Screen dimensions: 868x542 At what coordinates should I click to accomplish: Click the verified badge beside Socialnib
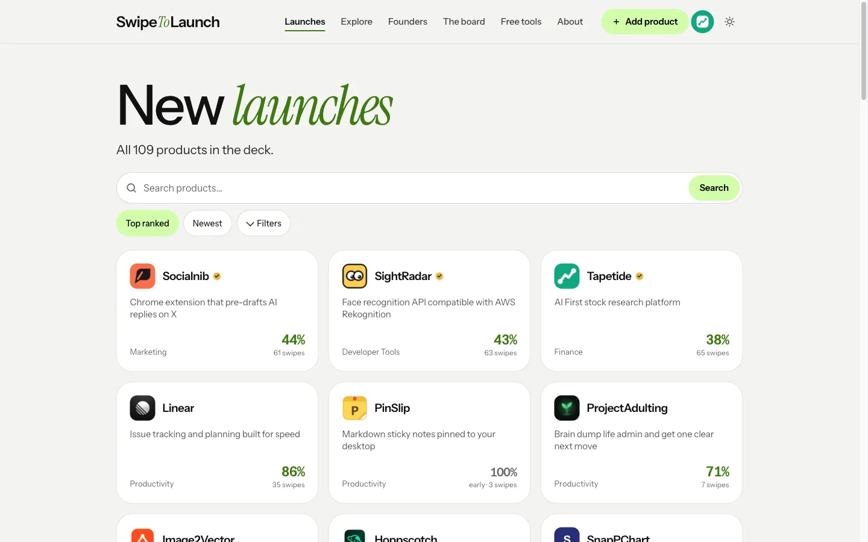click(217, 276)
